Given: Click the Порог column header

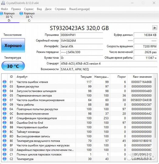Looking at the screenshot, I should [119, 77].
